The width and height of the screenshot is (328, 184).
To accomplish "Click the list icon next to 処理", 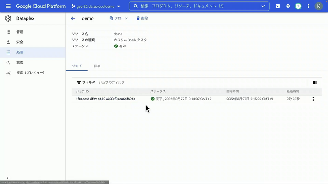I will [x=8, y=52].
